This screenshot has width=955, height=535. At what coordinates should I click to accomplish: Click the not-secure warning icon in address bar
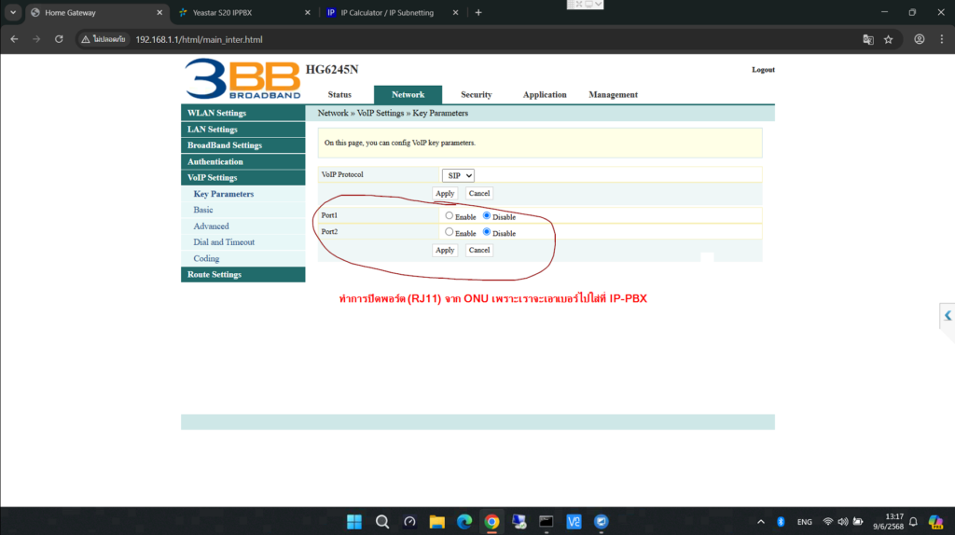pyautogui.click(x=85, y=39)
